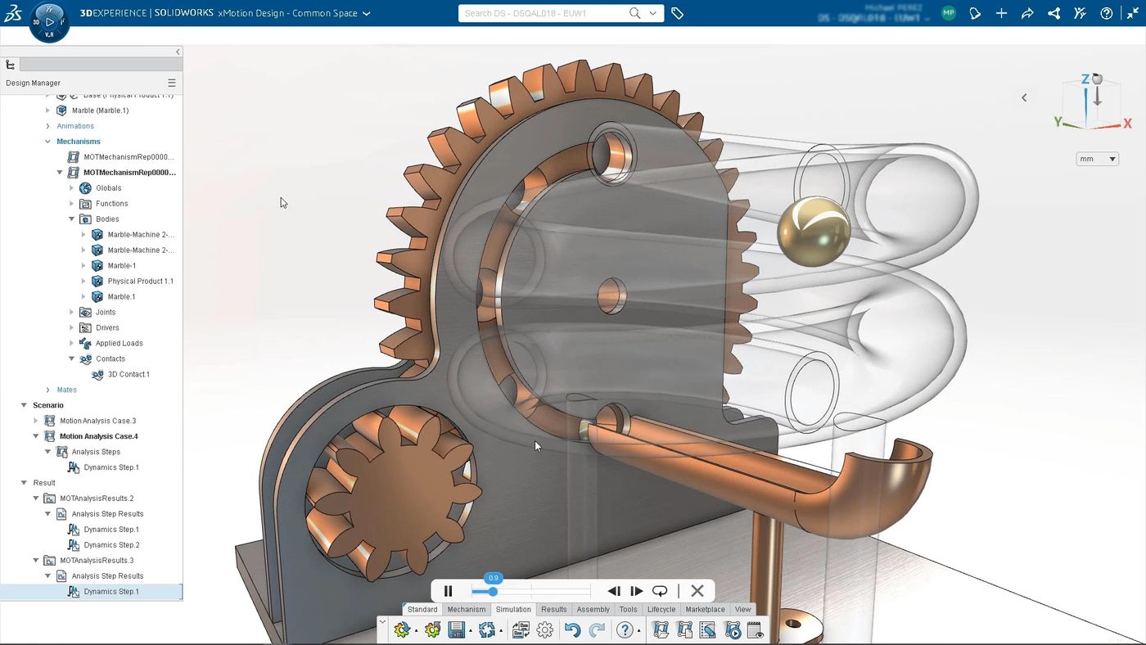Viewport: 1146px width, 645px height.
Task: Click the settings gear icon in the toolbar
Action: [x=543, y=629]
